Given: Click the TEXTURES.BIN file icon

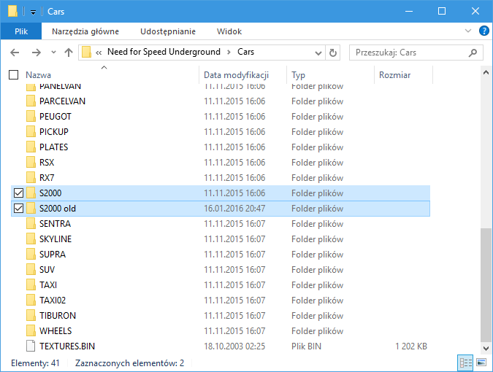Looking at the screenshot, I should [31, 346].
